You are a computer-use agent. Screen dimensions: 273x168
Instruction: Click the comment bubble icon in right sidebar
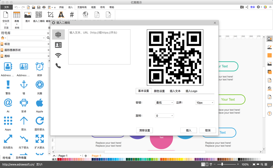click(x=269, y=105)
